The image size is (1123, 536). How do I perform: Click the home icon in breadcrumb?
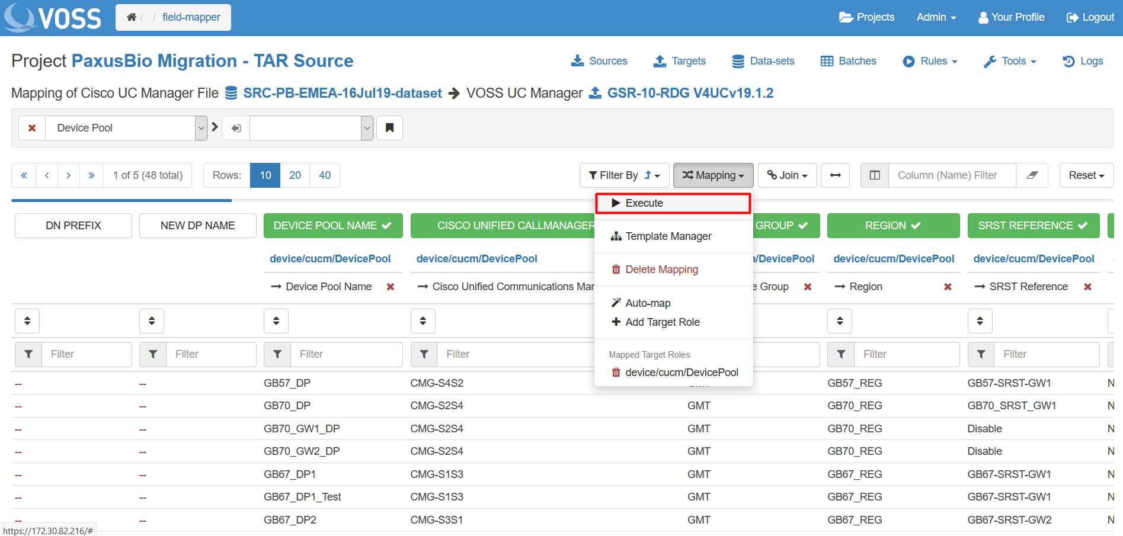point(132,17)
